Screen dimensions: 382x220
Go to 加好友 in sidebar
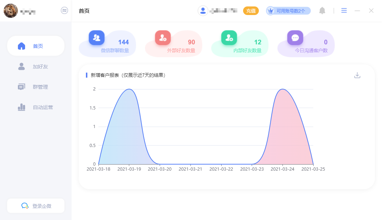click(36, 67)
